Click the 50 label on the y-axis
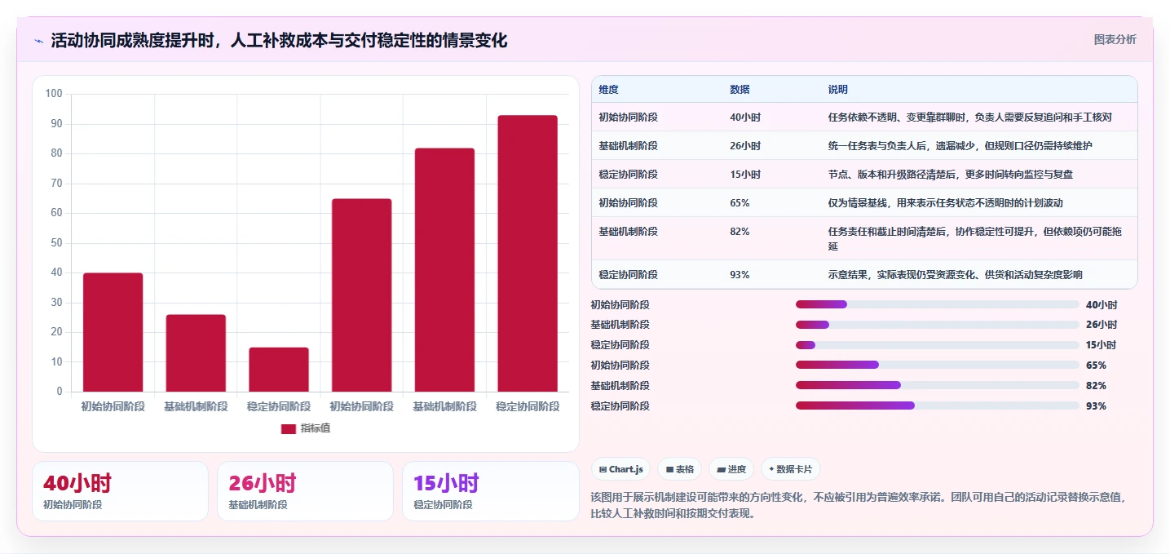Image resolution: width=1170 pixels, height=554 pixels. [x=56, y=243]
